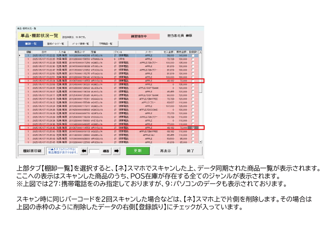333x235 pixels.
Task: Click the 販売金額 column header
Action: tap(182, 52)
